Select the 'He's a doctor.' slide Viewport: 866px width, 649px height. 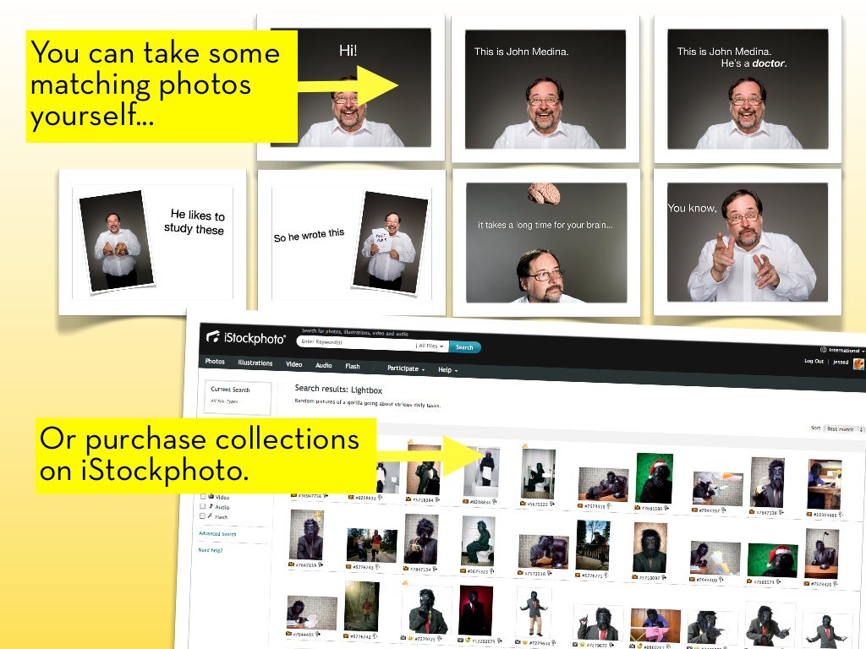(x=748, y=89)
